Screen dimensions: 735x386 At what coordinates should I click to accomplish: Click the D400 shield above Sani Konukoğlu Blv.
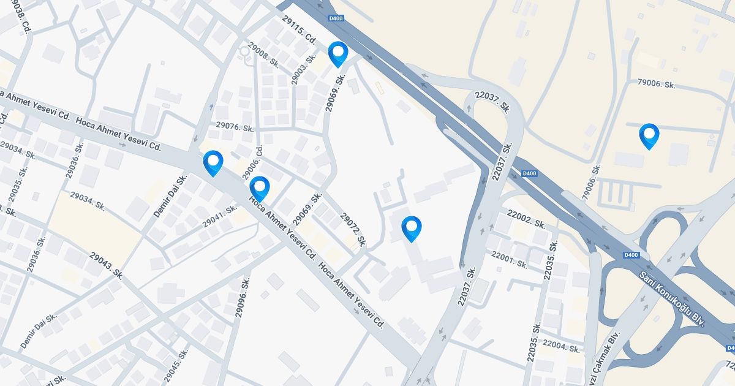coord(631,255)
